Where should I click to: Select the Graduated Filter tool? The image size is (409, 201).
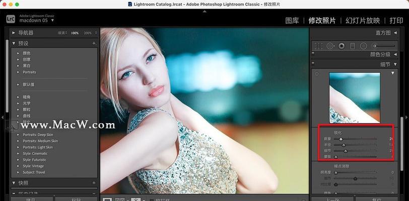click(353, 46)
